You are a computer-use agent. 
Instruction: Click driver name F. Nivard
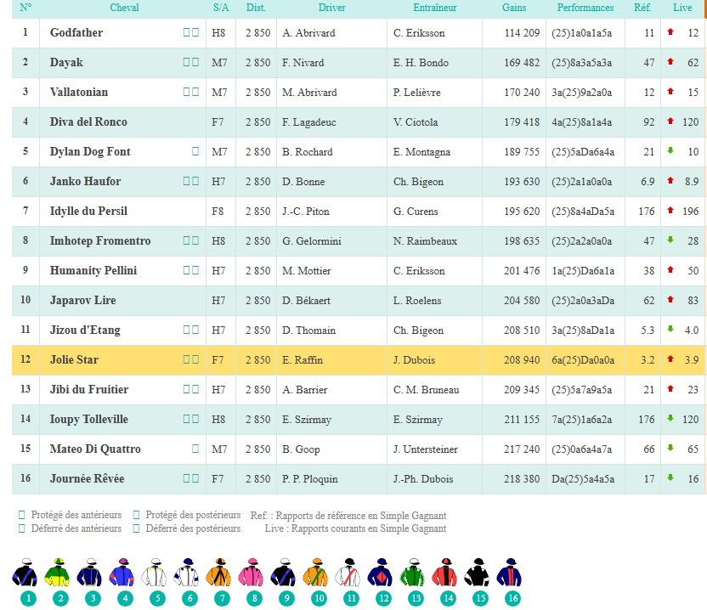pos(304,63)
